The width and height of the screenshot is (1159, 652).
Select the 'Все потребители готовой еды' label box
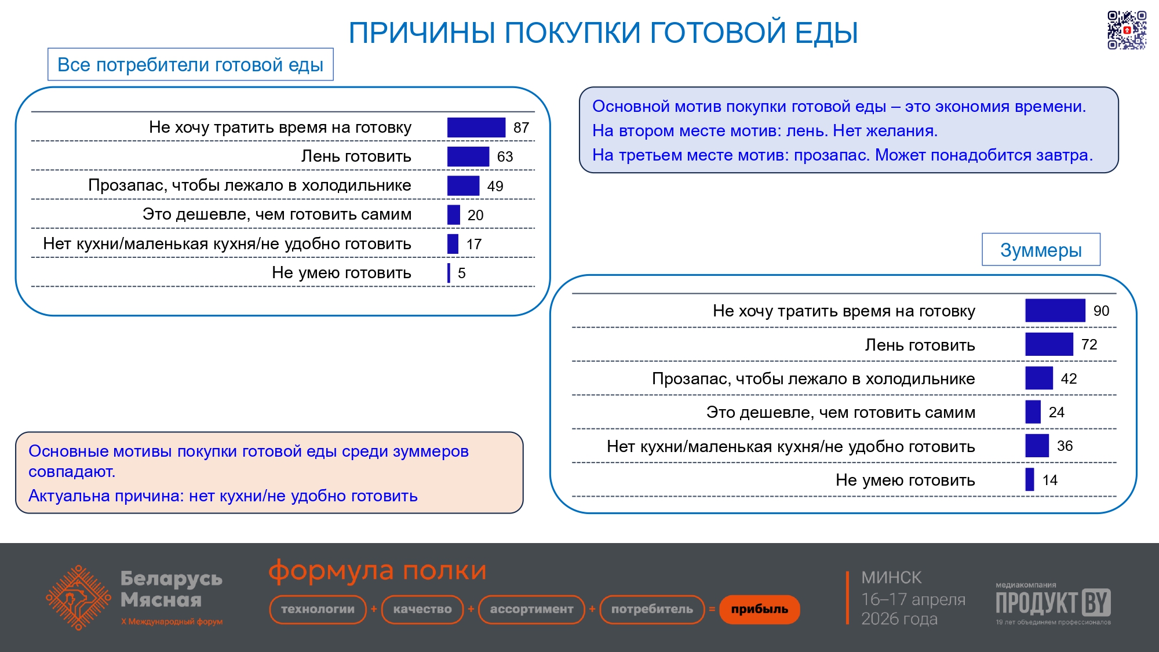[x=191, y=64]
